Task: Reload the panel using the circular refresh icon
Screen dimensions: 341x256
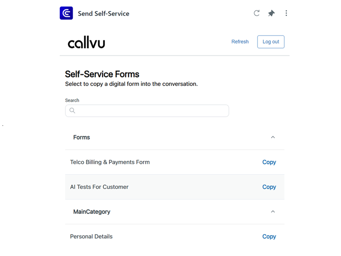Action: pos(256,13)
